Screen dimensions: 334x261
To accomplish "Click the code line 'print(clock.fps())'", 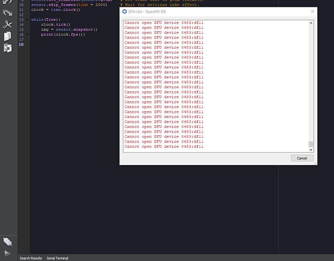I will (x=63, y=34).
